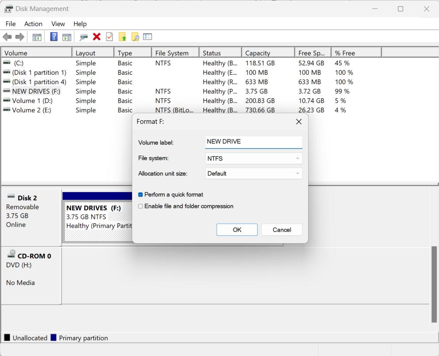Click the Volume label text field
This screenshot has height=356, width=439.
[x=254, y=142]
